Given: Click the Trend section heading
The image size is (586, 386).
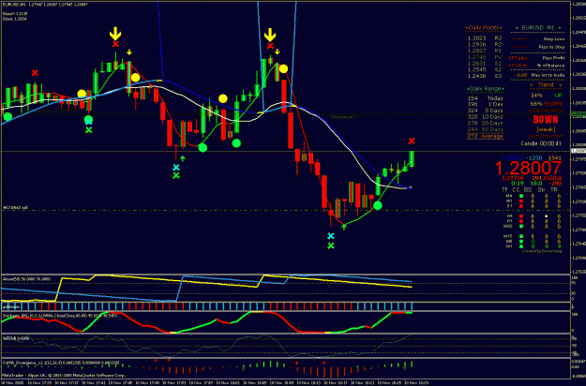Looking at the screenshot, I should tap(546, 84).
